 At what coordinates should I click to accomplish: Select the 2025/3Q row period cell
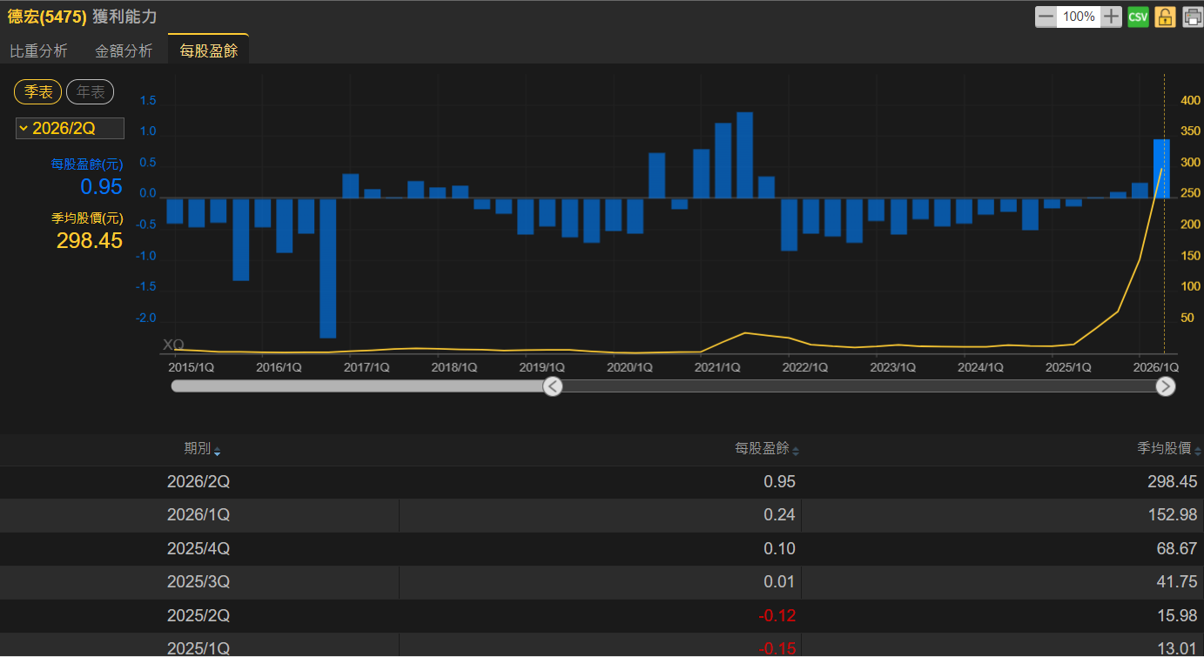[x=198, y=582]
